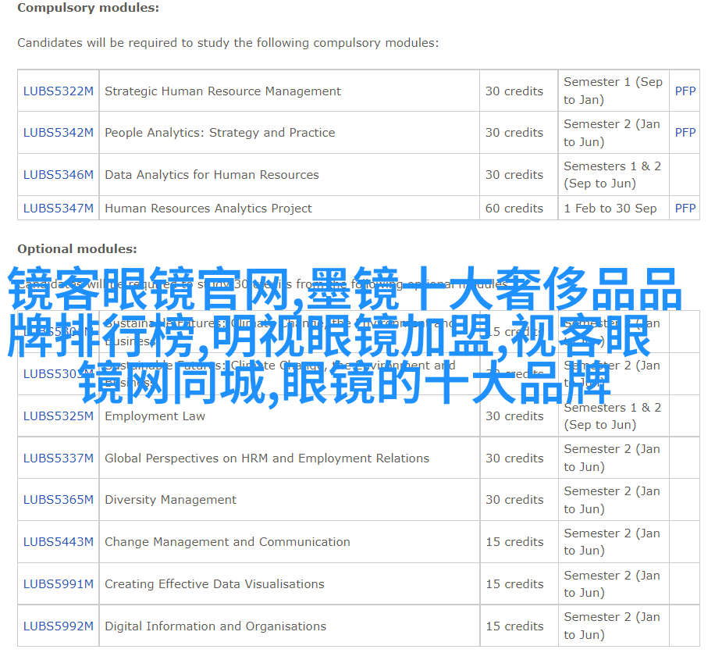Open the LUBS5991M module link
The height and width of the screenshot is (660, 715).
click(59, 583)
